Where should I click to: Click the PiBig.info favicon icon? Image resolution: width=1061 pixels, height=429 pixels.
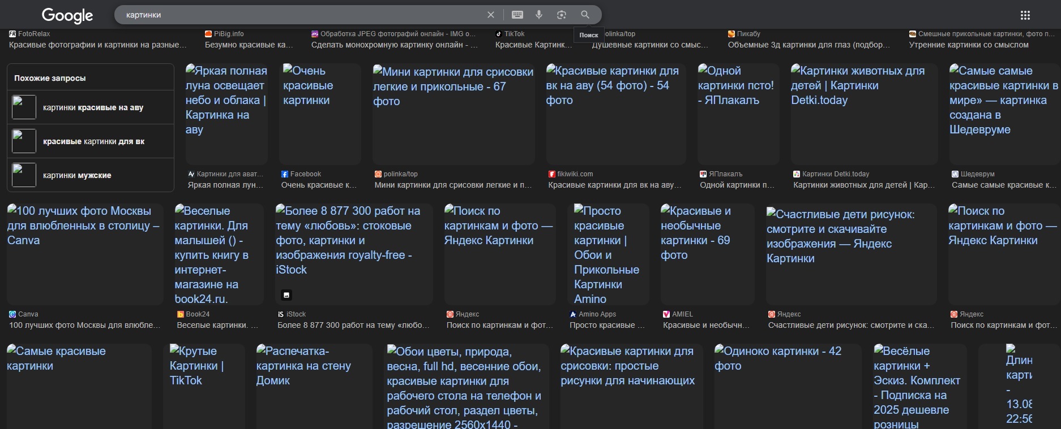pos(208,34)
